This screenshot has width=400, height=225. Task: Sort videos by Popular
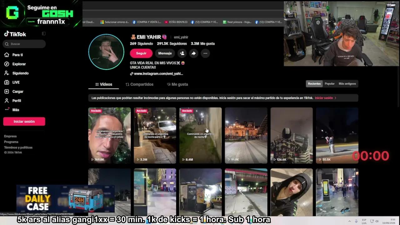330,84
